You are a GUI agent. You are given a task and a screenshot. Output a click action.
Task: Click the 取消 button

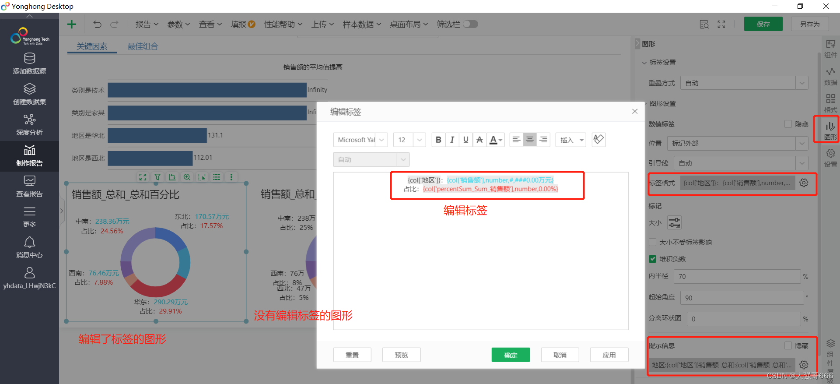coord(560,355)
